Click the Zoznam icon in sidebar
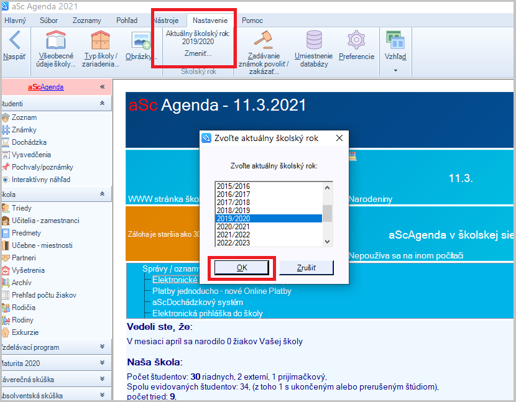This screenshot has width=516, height=402. point(6,117)
